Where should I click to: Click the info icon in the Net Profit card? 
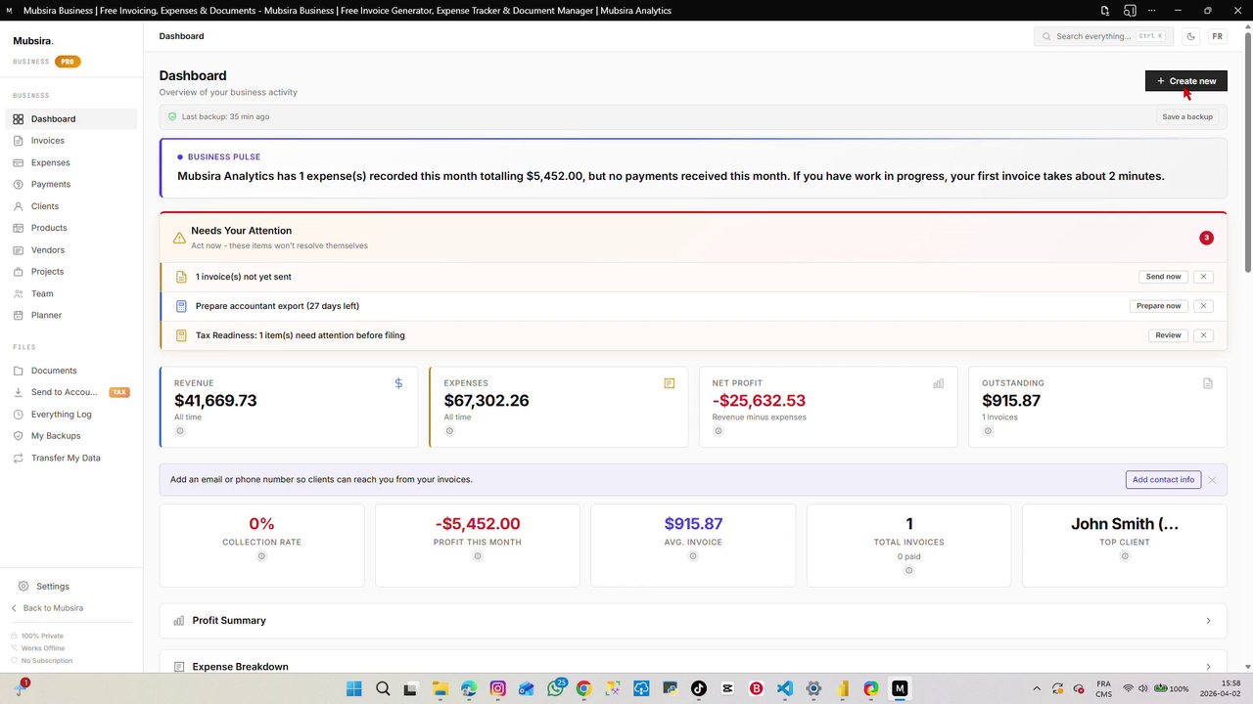718,431
